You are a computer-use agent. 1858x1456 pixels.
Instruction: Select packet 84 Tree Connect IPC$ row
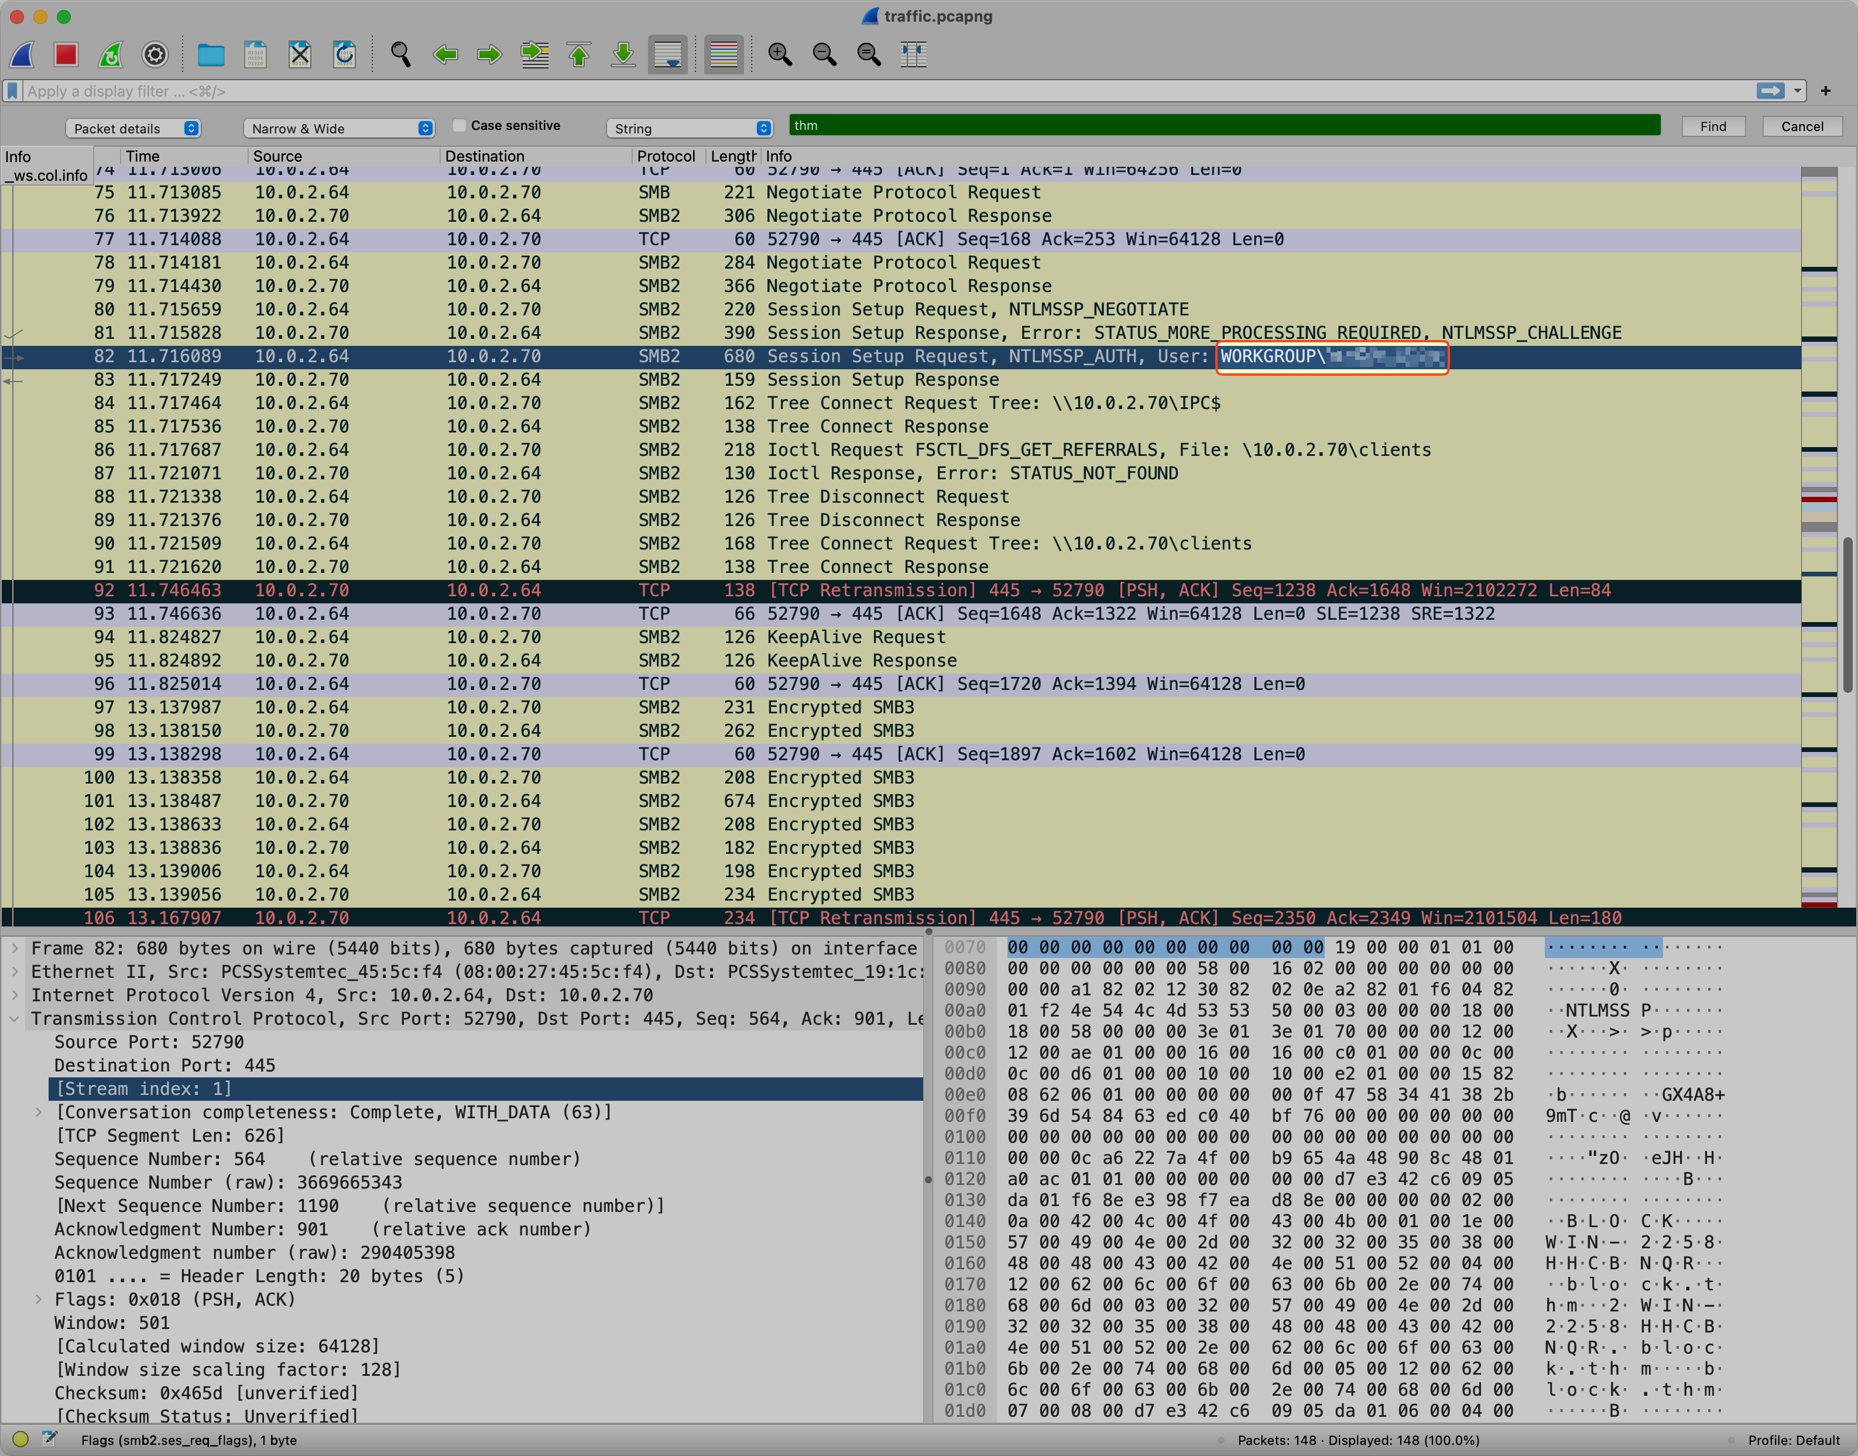pyautogui.click(x=901, y=403)
